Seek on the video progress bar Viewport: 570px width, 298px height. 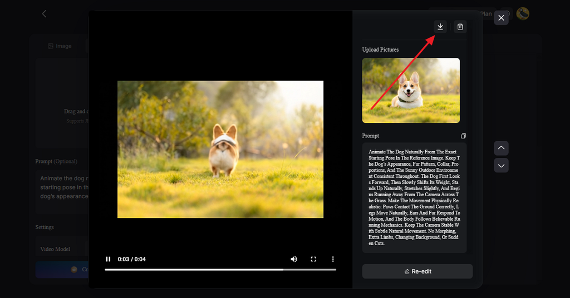[x=220, y=270]
